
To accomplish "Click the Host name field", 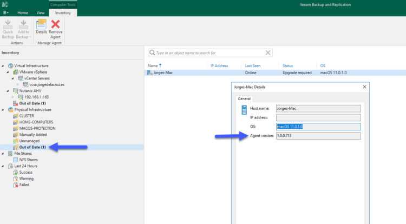I will click(x=318, y=108).
